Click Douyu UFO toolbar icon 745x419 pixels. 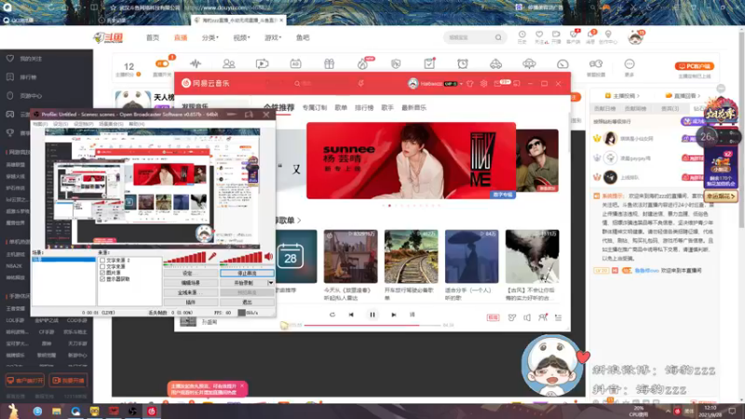529,63
